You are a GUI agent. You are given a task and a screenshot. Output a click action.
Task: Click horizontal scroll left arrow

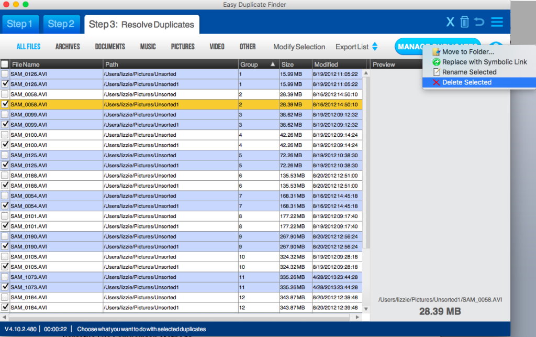(x=4, y=317)
